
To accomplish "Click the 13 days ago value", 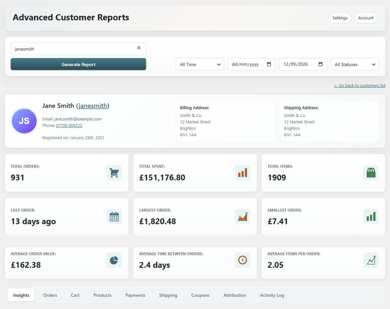I will click(33, 221).
